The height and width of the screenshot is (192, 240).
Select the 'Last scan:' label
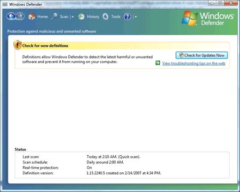(31, 157)
